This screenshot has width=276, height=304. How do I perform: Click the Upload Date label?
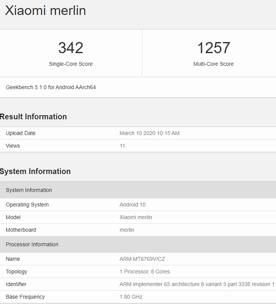[x=21, y=133]
